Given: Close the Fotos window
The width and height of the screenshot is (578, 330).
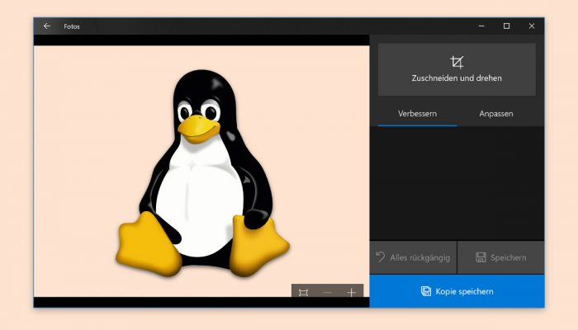Looking at the screenshot, I should tap(532, 26).
